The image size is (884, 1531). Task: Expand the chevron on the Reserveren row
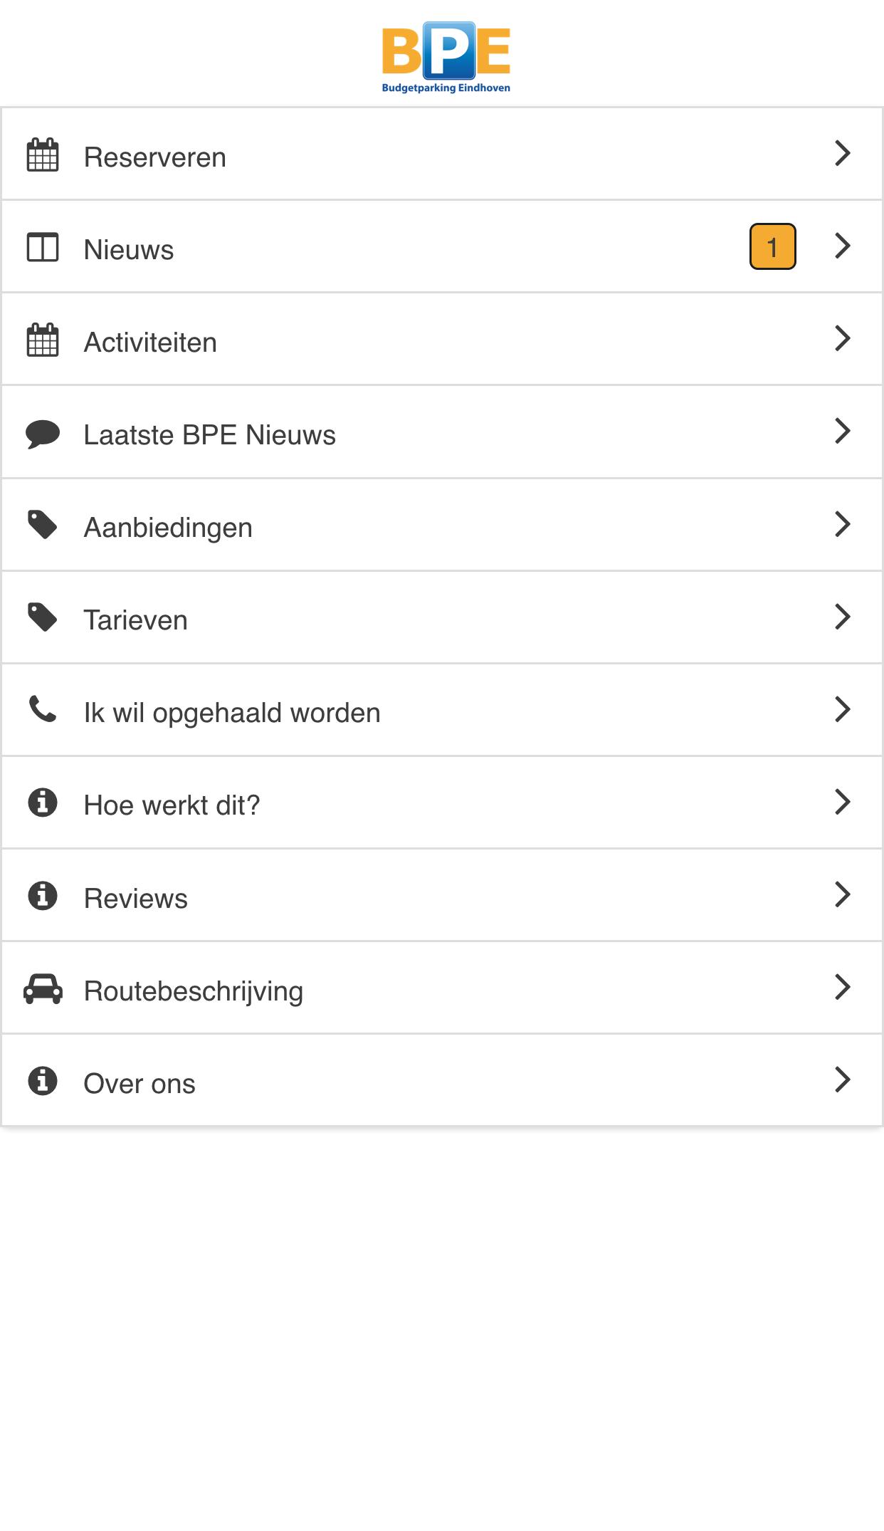(843, 152)
